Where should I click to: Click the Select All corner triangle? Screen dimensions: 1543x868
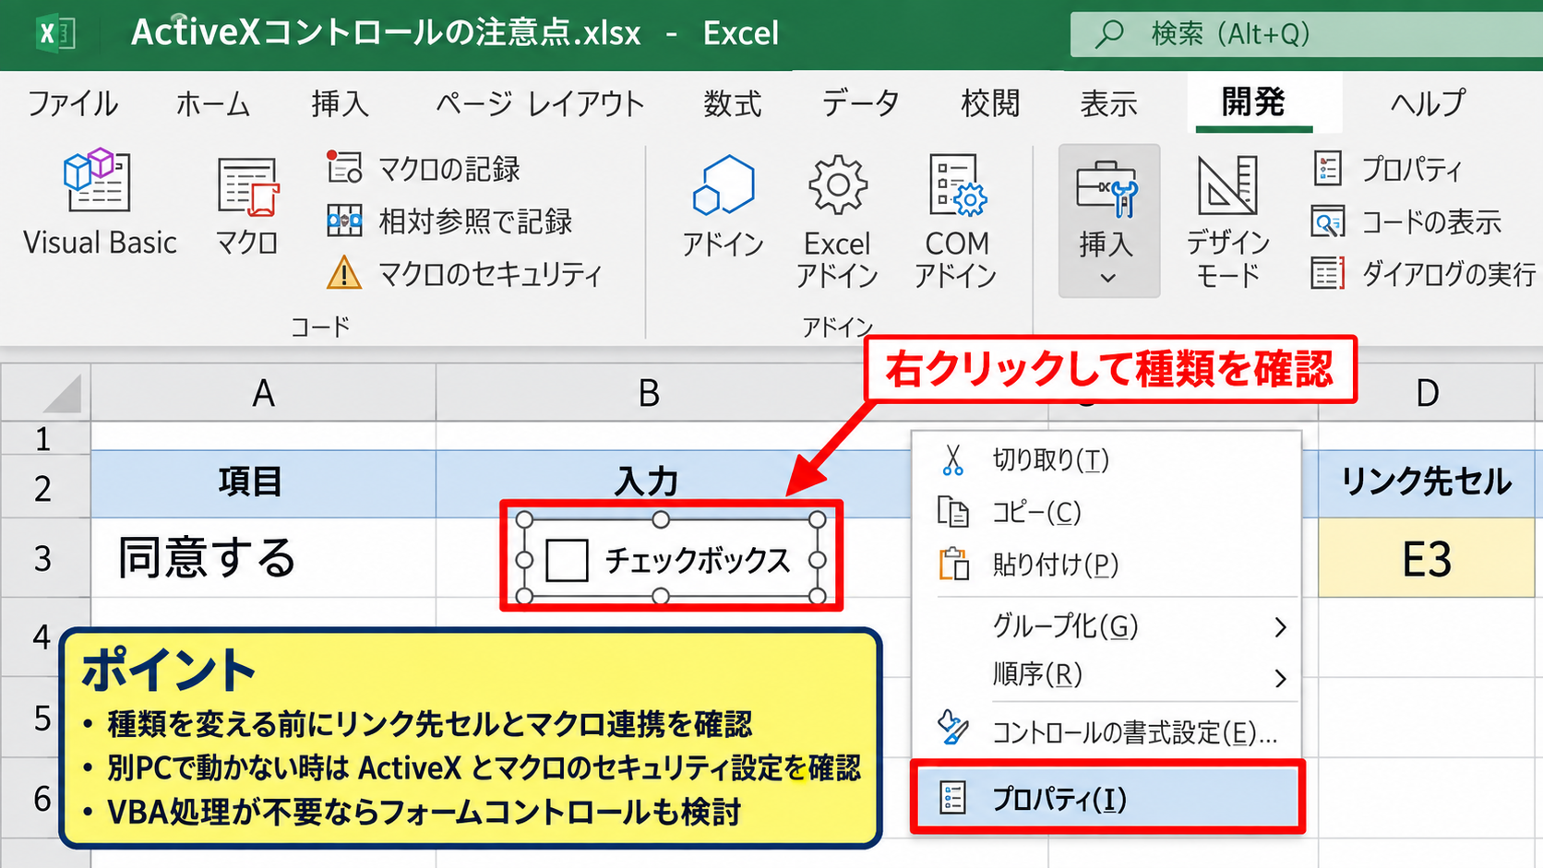[x=61, y=394]
